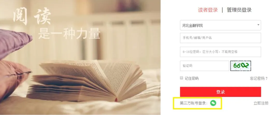
Task: Expand the school dropdown arrow
Action: (258, 25)
